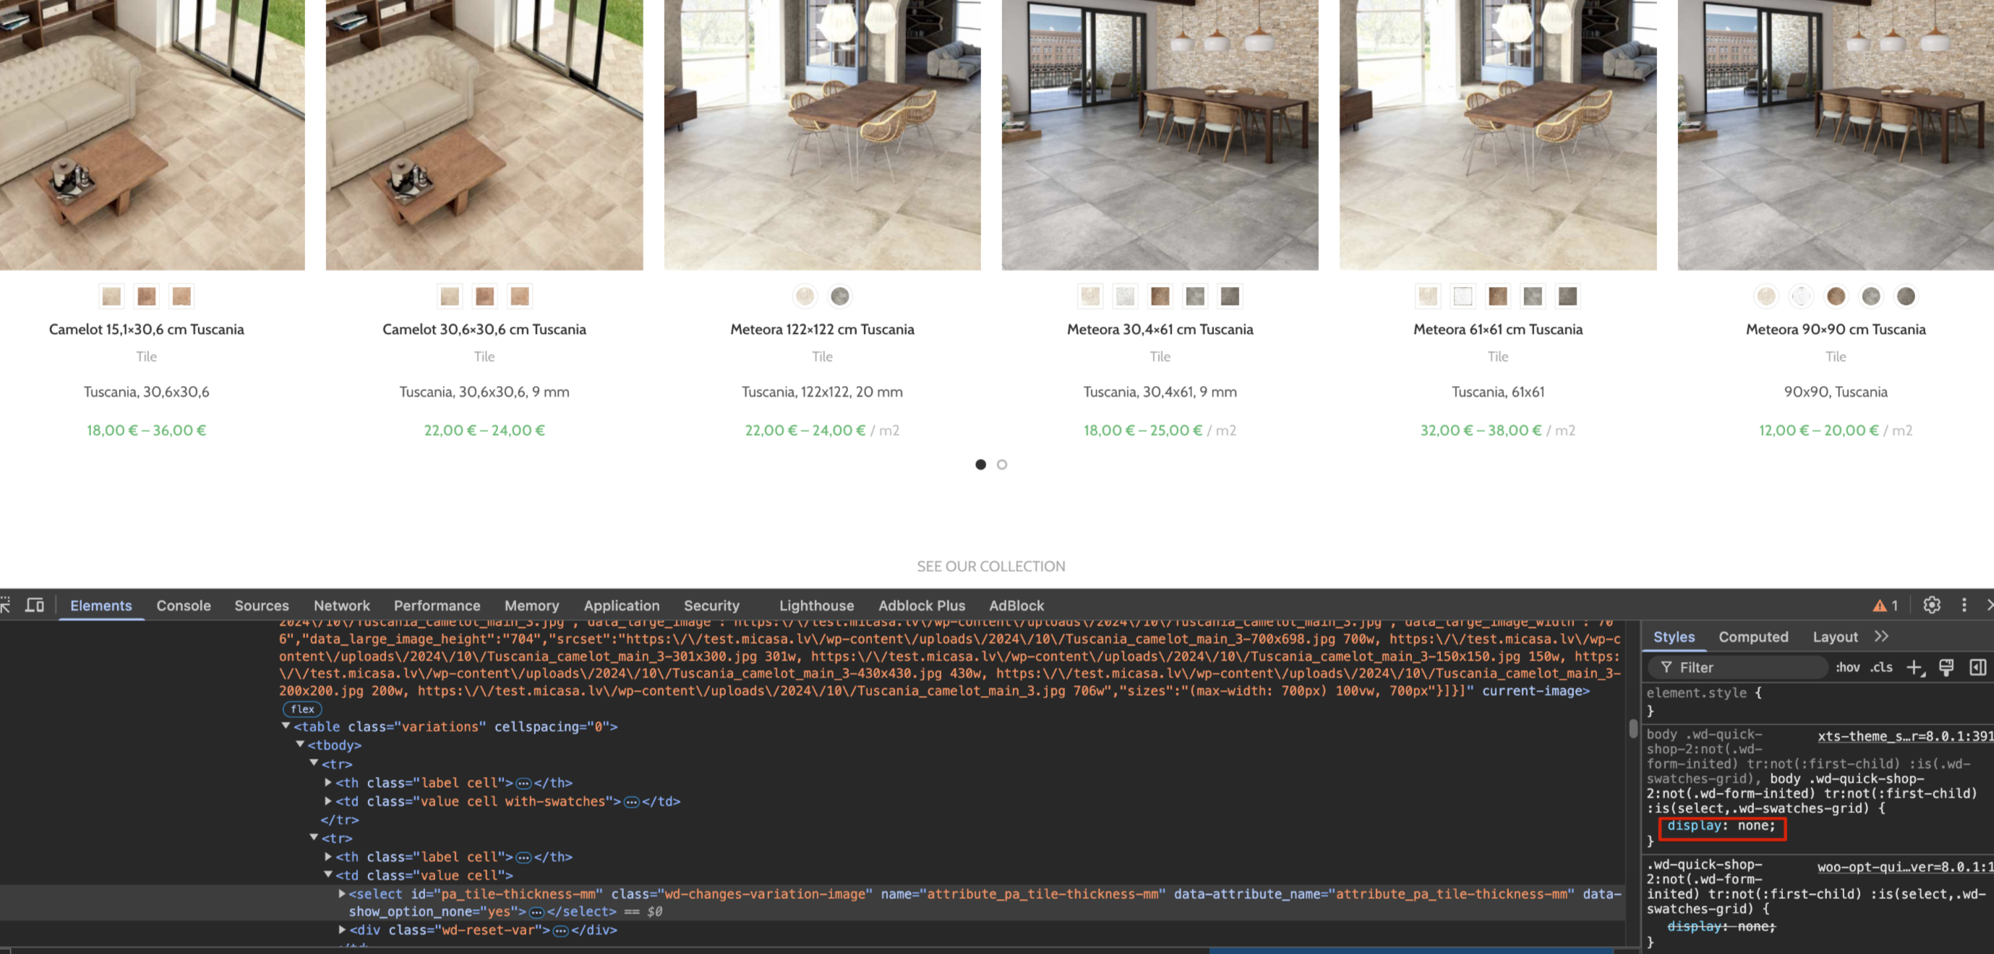Image resolution: width=1994 pixels, height=954 pixels.
Task: Click Meteora 122×122 room image thumbnail
Action: pyautogui.click(x=822, y=134)
